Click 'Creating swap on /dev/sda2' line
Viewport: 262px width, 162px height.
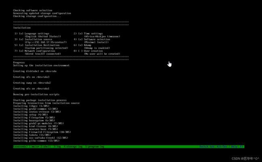point(32,83)
